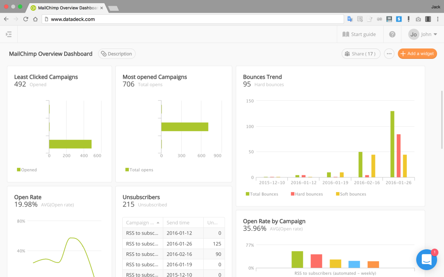Open a new browser tab
444x277 pixels.
[114, 8]
